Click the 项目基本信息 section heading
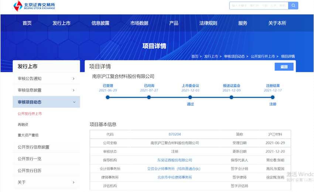Image resolution: width=314 pixels, height=192 pixels. click(103, 125)
